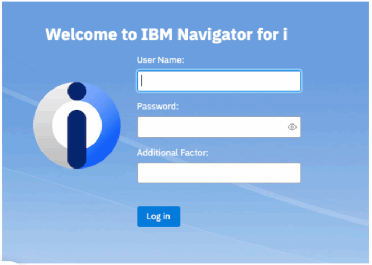Screen dimensions: 372x265
Task: Click the IBM i circular logo
Action: [77, 126]
